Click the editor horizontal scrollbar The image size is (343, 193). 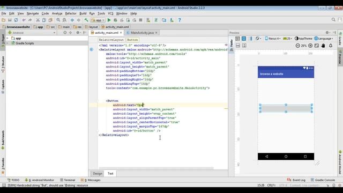coord(156,168)
